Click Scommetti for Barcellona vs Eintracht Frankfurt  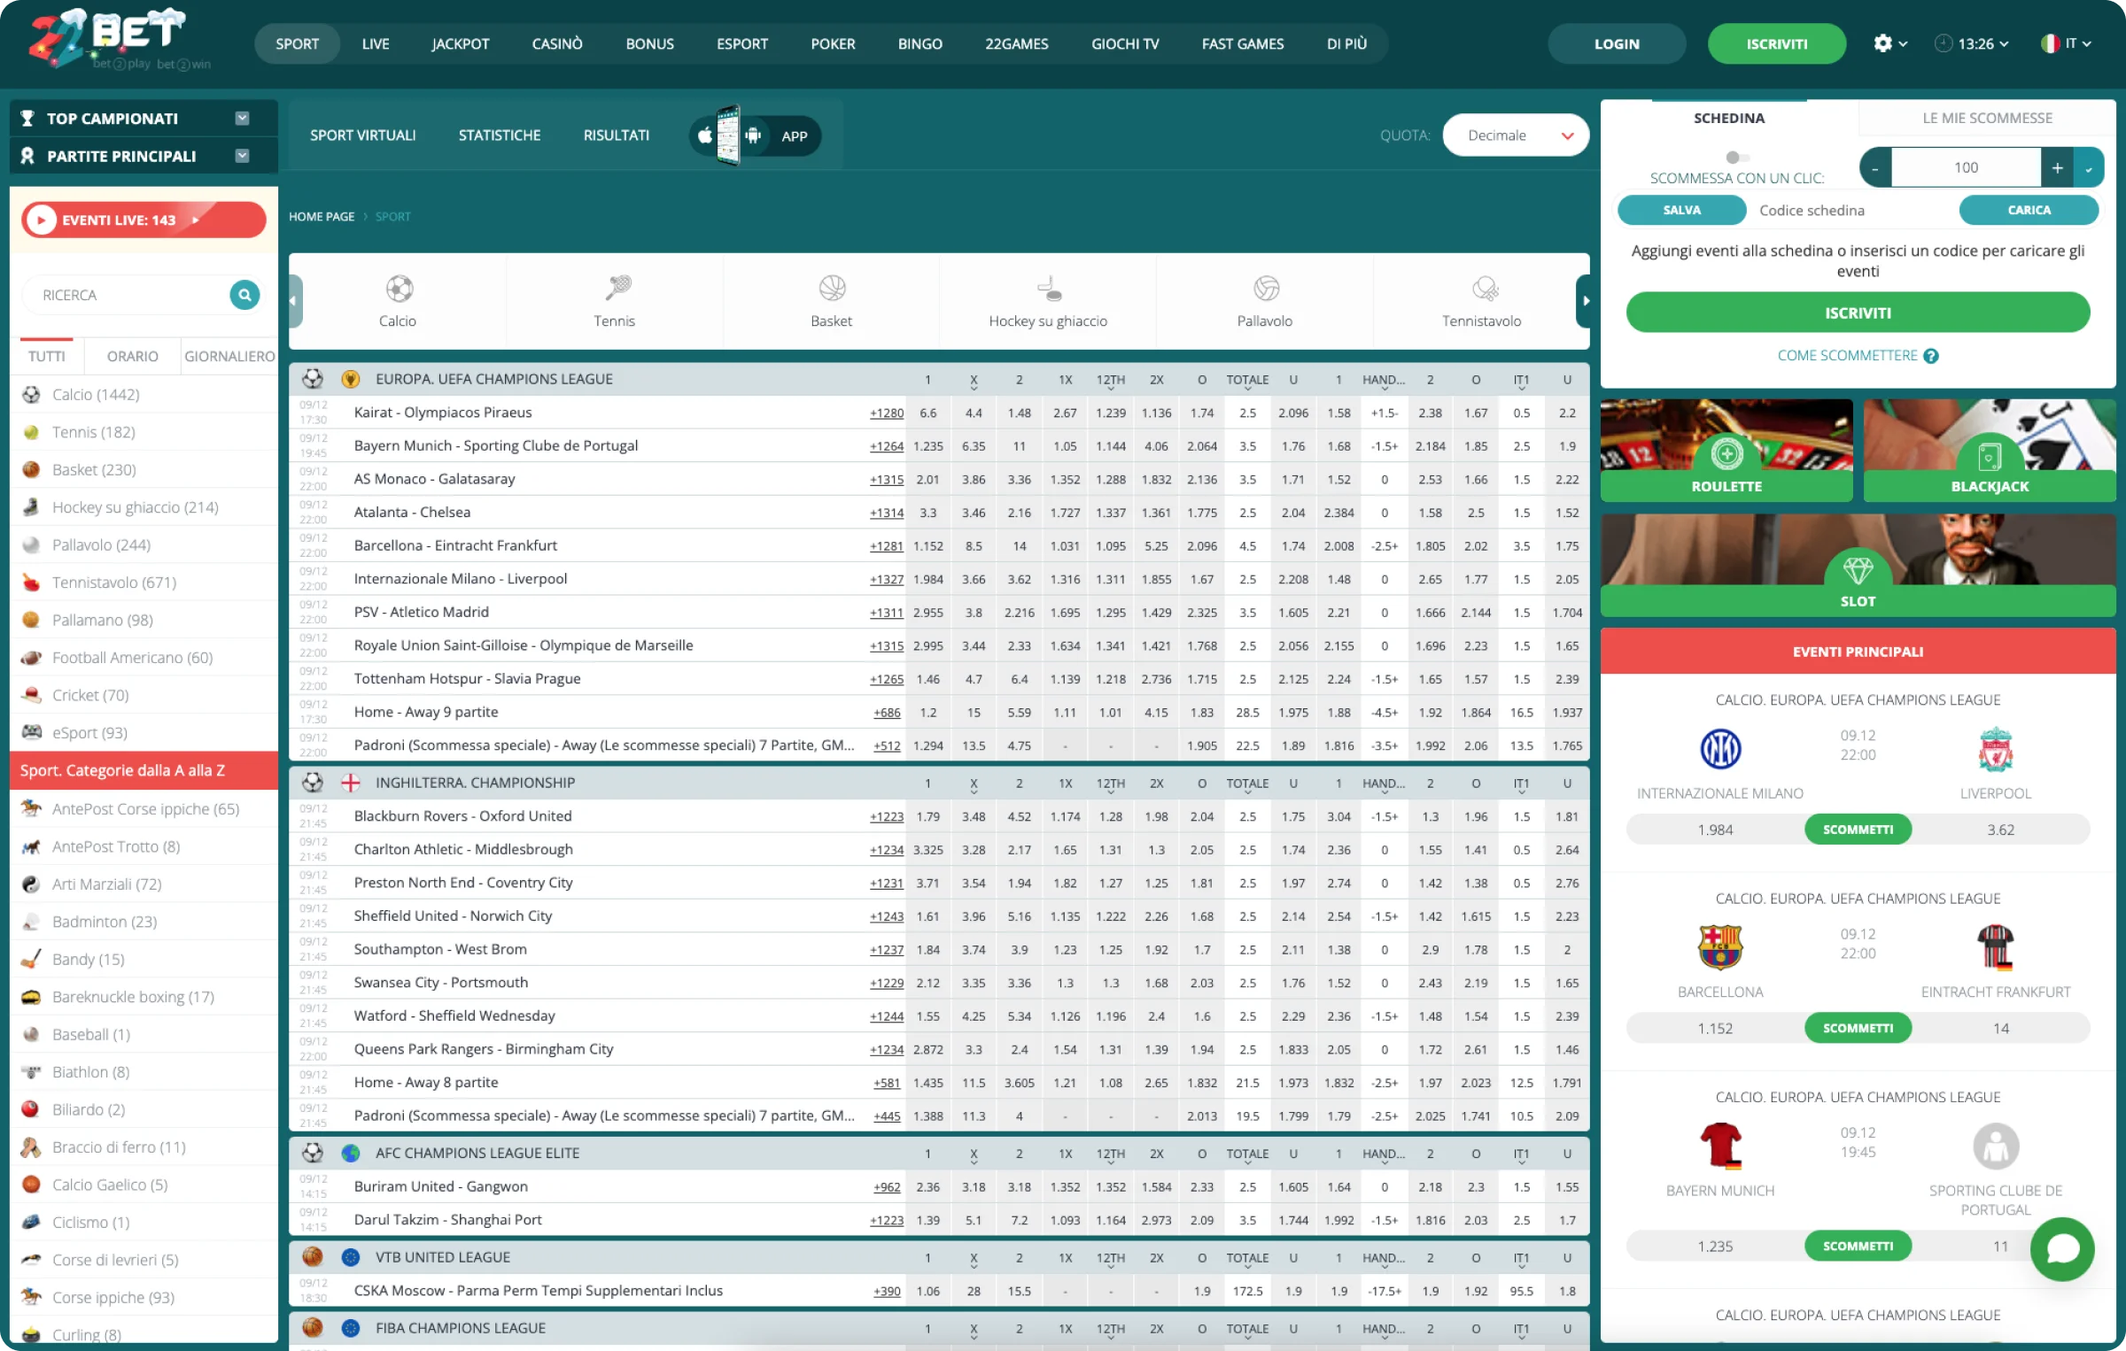pos(1858,1028)
